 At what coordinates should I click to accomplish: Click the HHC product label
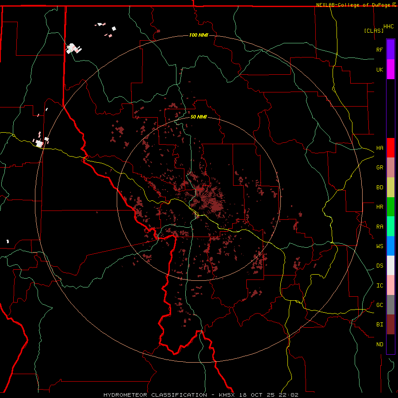pyautogui.click(x=389, y=27)
